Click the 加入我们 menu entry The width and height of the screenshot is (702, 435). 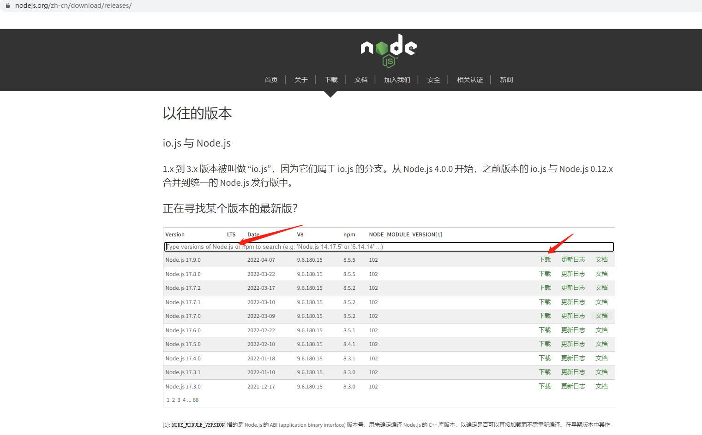396,79
